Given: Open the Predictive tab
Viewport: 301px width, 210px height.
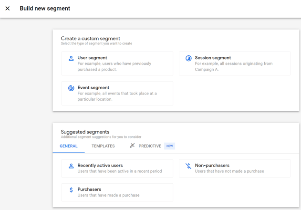Looking at the screenshot, I should click(150, 146).
